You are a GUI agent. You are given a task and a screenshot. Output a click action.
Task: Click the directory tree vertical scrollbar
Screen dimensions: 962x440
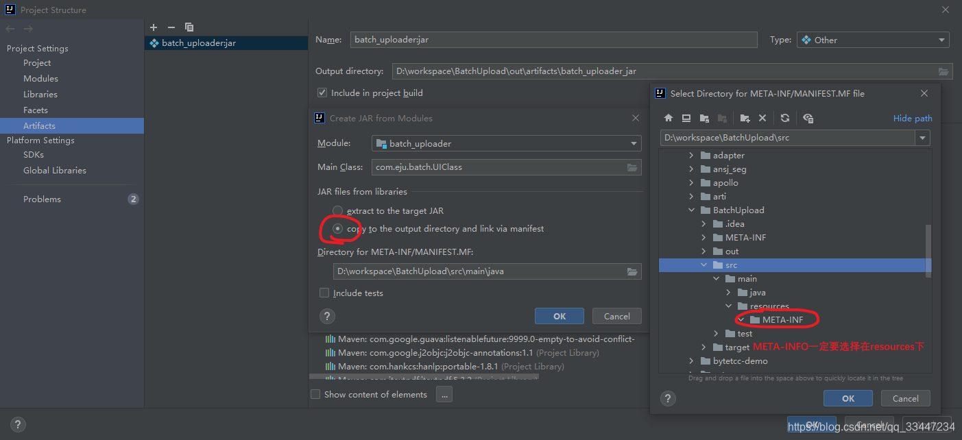(928, 250)
